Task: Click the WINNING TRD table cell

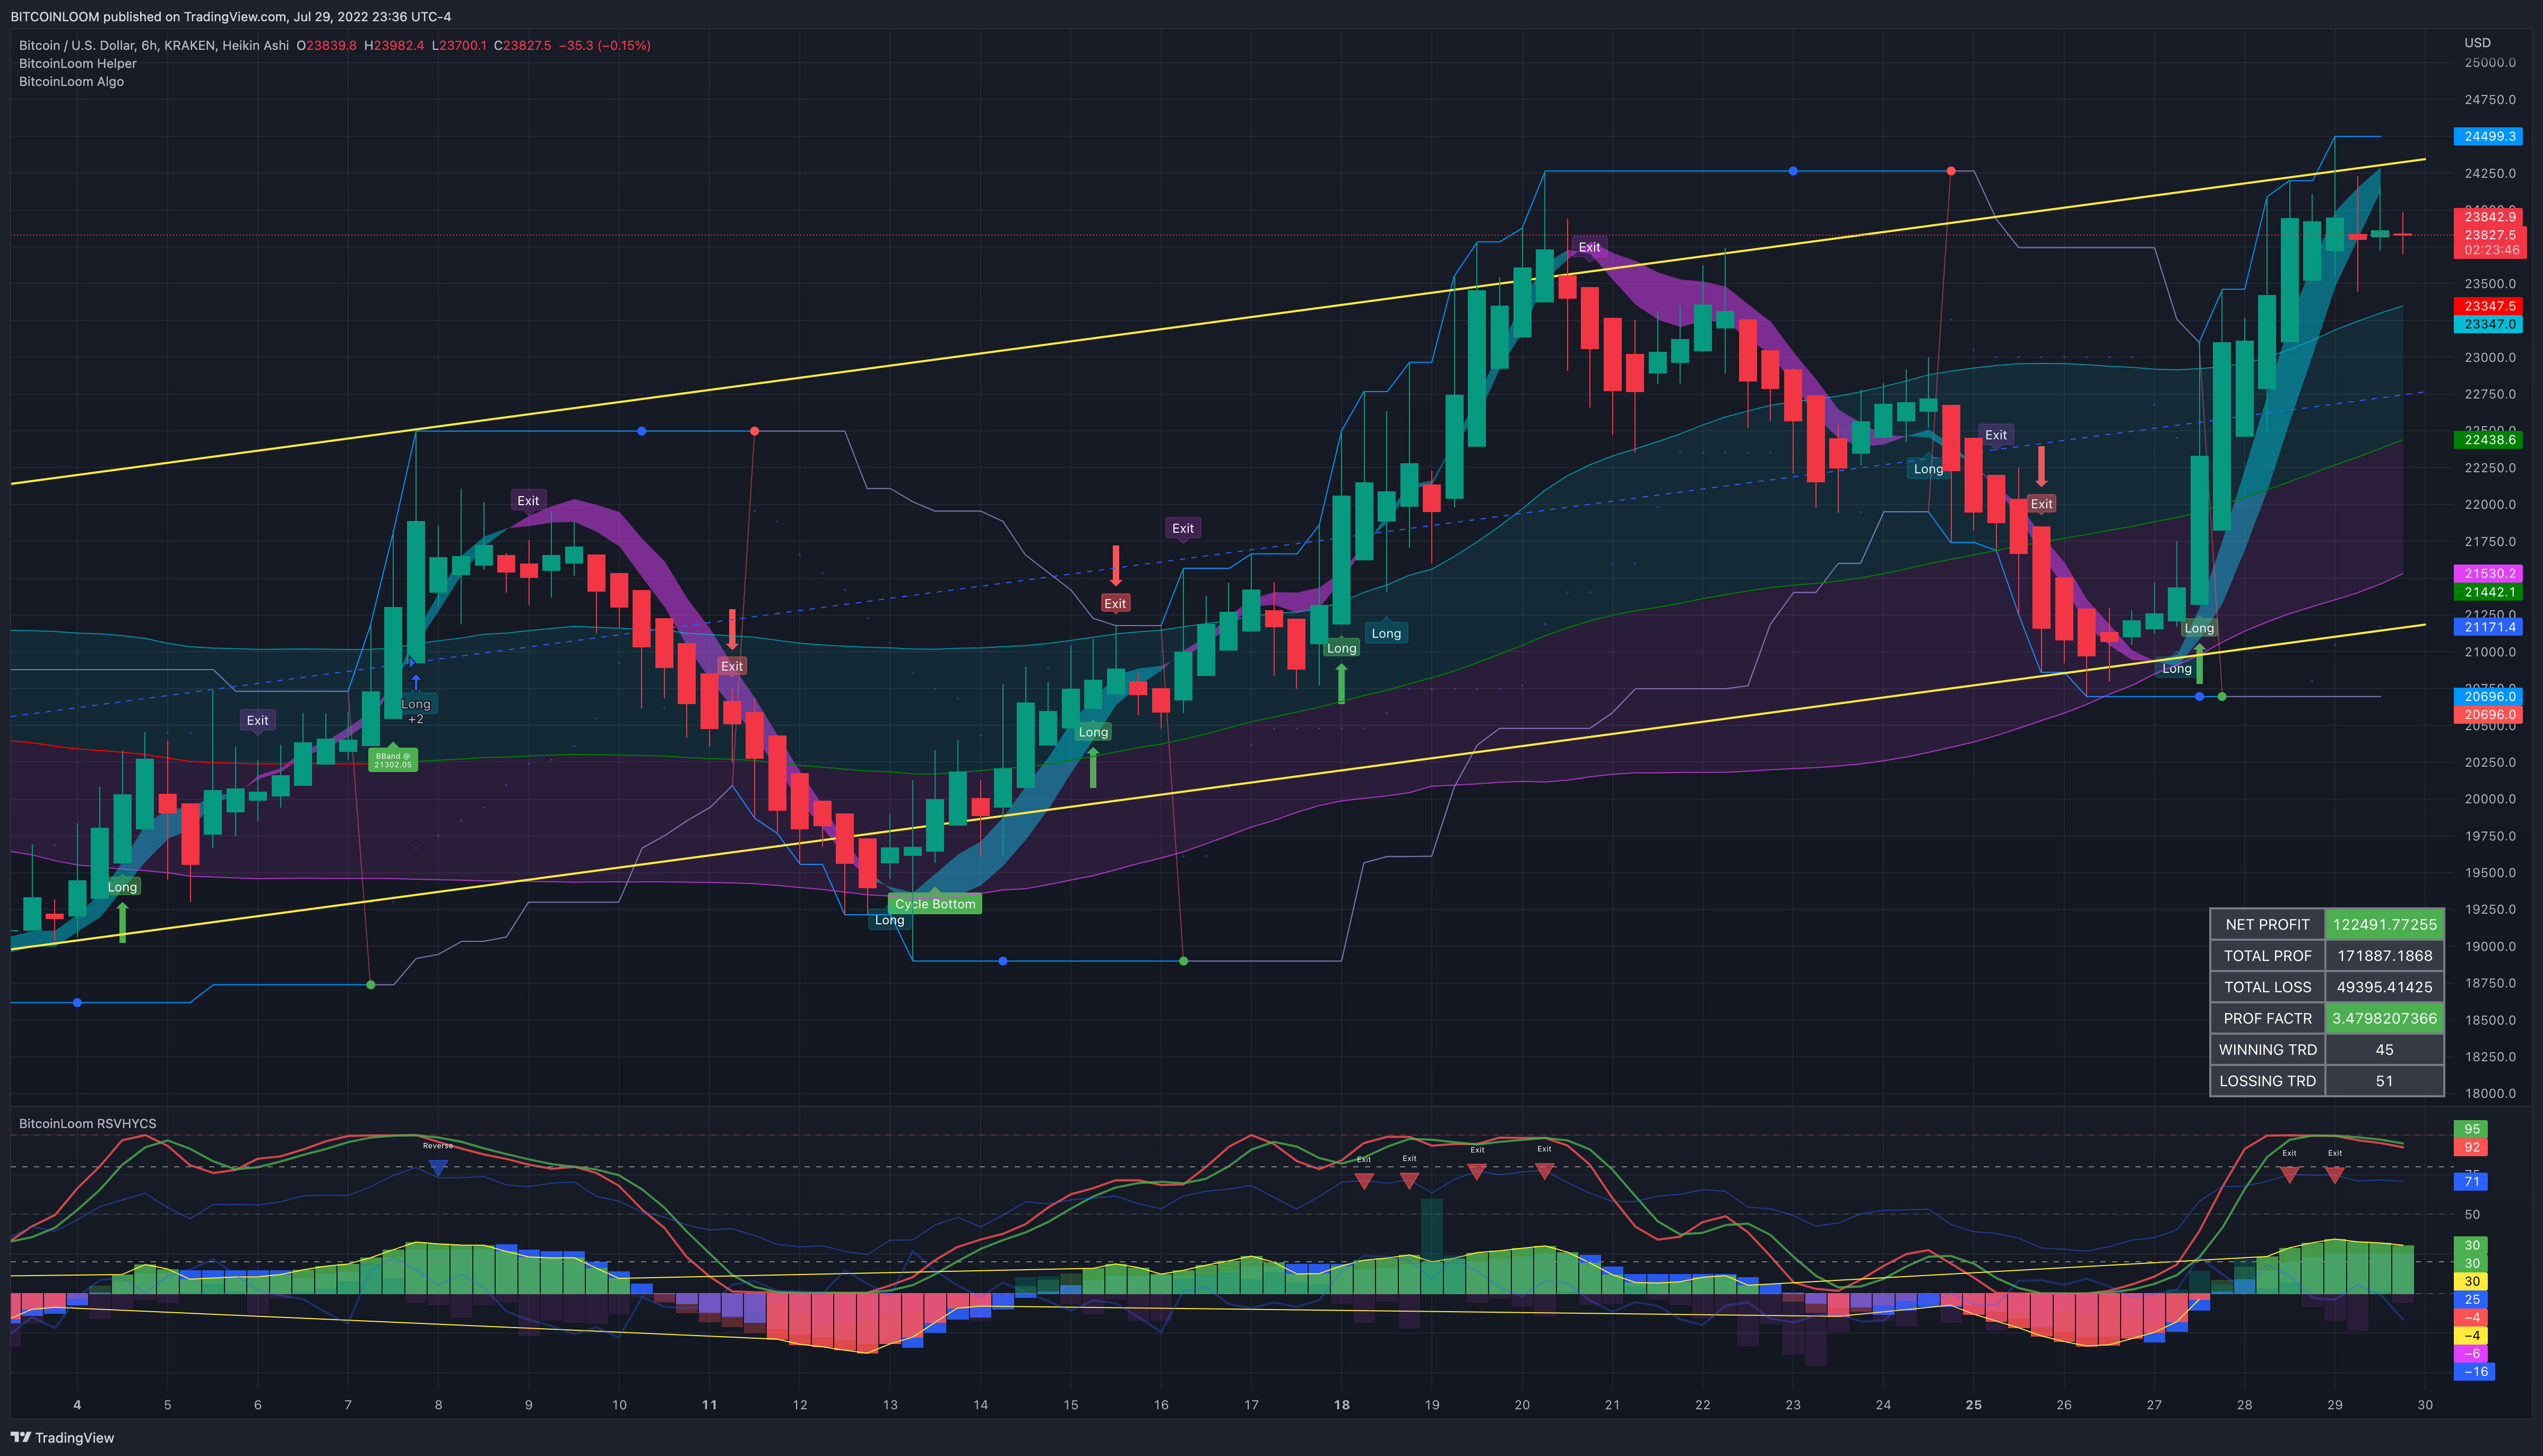Action: (2267, 1049)
